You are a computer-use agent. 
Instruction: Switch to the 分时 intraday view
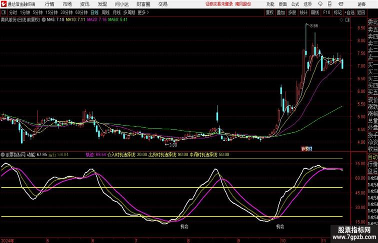pyautogui.click(x=13, y=12)
